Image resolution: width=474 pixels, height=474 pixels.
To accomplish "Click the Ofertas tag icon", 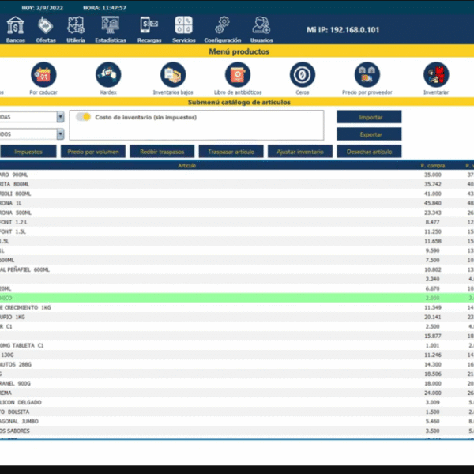I will (x=46, y=26).
